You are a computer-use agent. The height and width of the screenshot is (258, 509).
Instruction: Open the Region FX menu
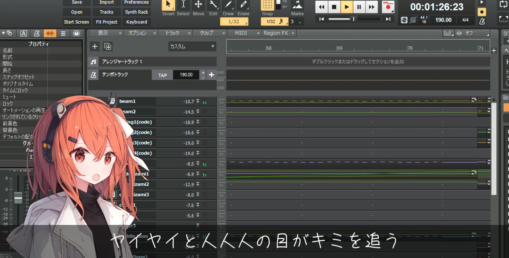(279, 33)
